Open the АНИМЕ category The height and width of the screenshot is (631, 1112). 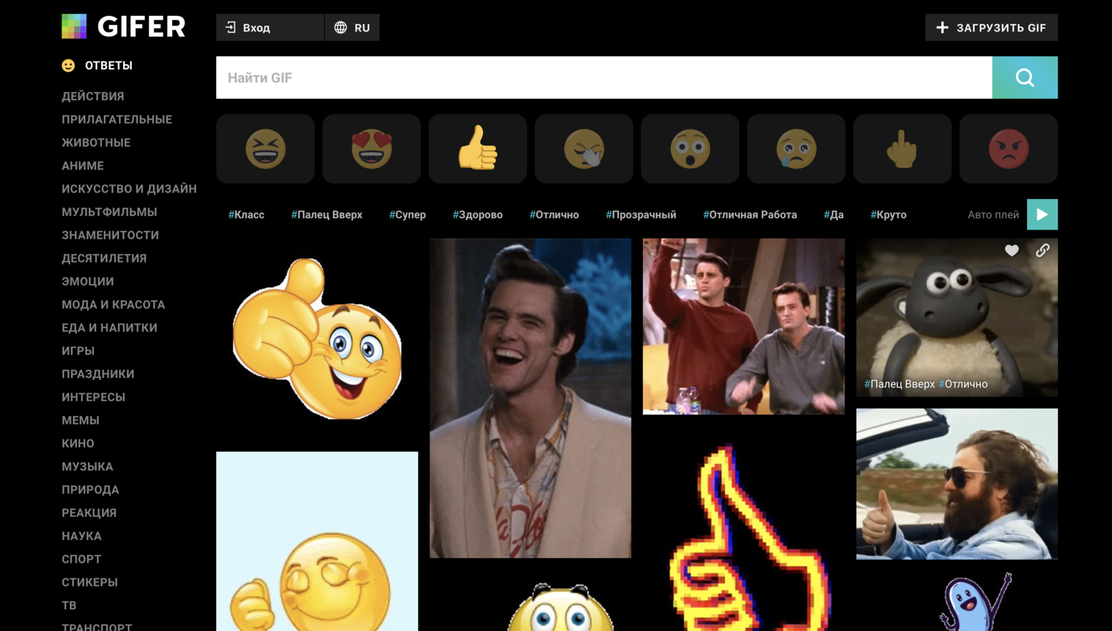pyautogui.click(x=83, y=165)
